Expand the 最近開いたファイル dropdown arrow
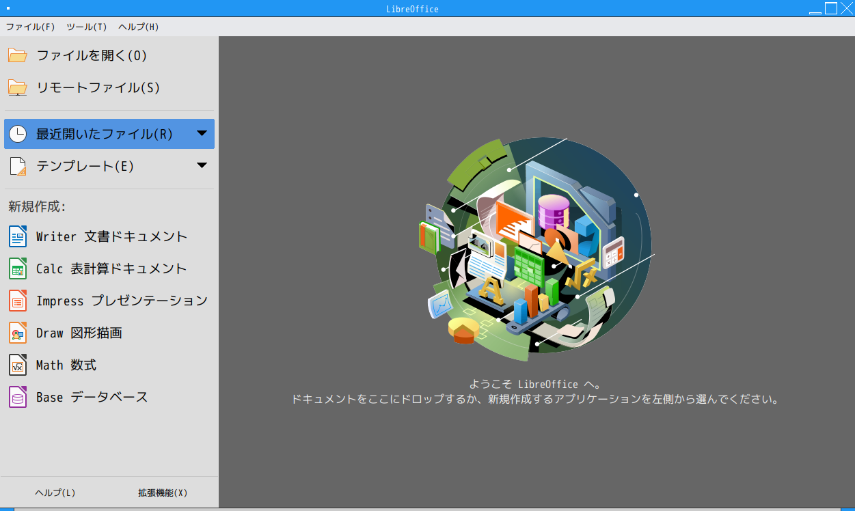 coord(202,133)
